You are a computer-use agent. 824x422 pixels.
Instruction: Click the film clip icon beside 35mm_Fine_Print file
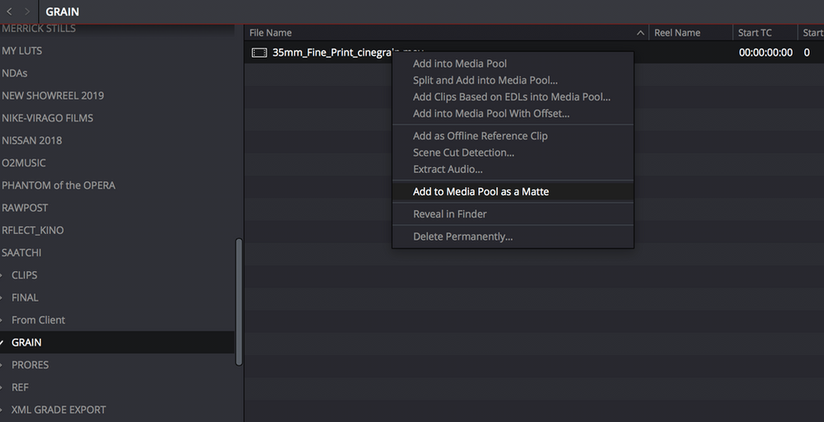click(x=259, y=53)
